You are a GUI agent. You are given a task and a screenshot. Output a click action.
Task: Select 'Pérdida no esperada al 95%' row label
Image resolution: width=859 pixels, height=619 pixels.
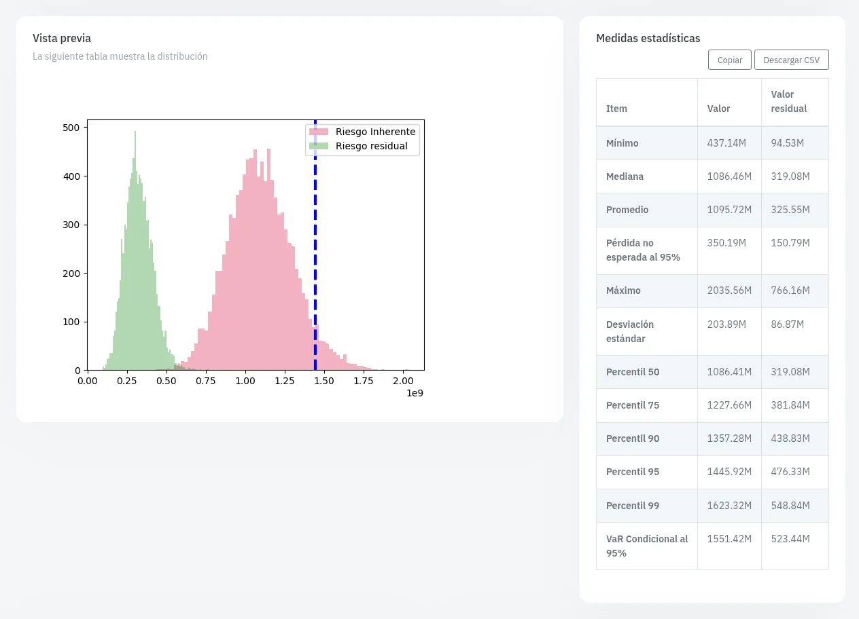(643, 250)
